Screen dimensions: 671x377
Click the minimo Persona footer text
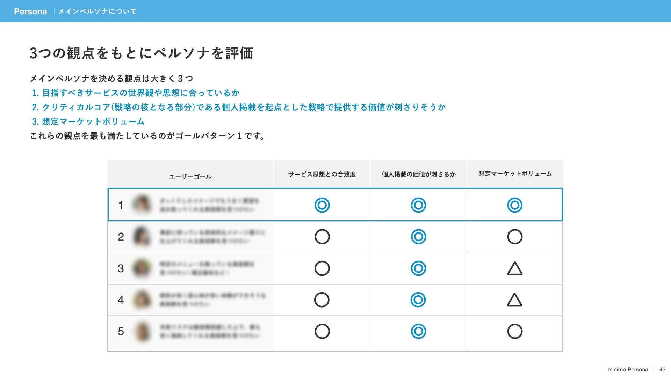click(628, 369)
